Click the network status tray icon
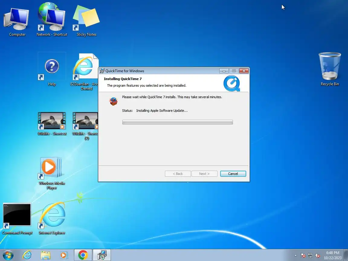Image resolution: width=348 pixels, height=261 pixels. click(x=310, y=256)
